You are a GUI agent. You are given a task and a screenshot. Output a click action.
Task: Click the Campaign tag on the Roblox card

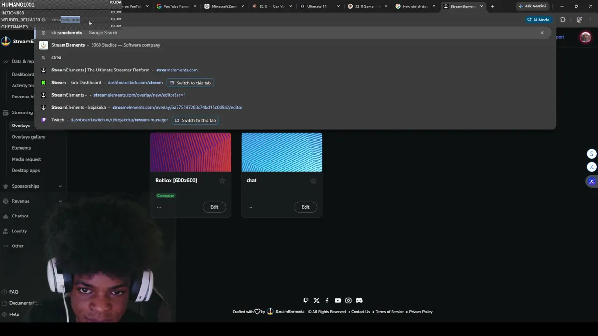(165, 196)
